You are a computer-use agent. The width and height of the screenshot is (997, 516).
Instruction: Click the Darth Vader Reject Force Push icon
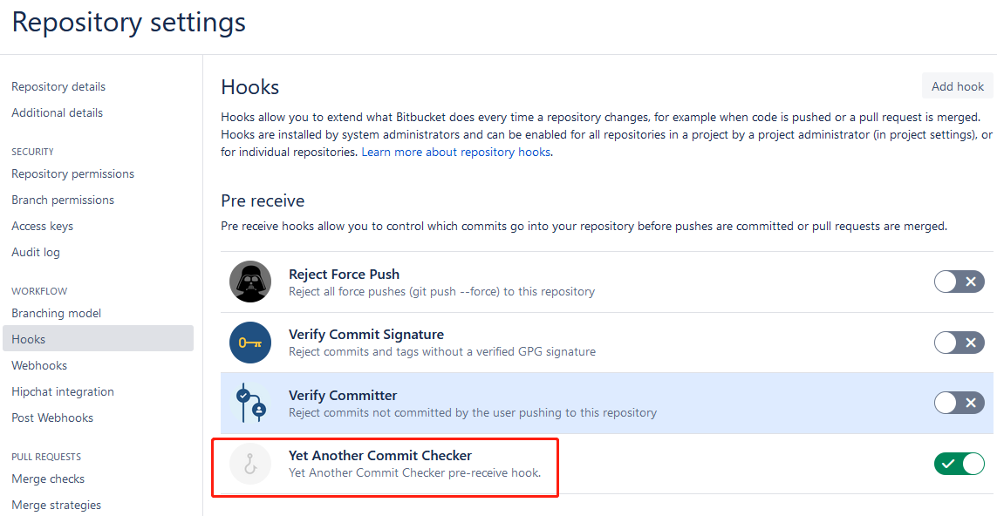250,282
